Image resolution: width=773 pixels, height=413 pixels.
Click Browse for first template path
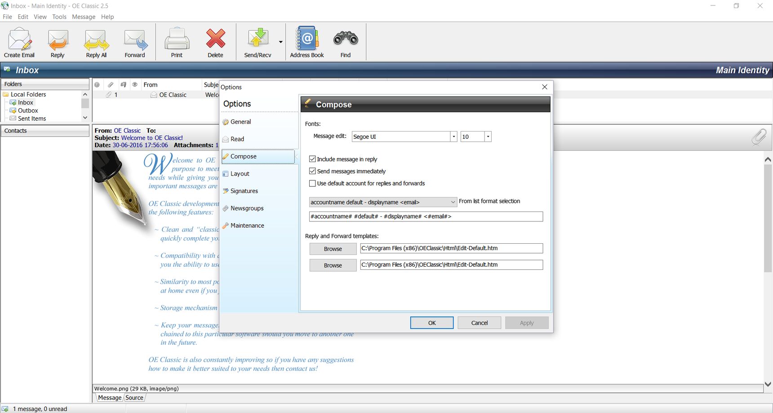[x=333, y=249]
